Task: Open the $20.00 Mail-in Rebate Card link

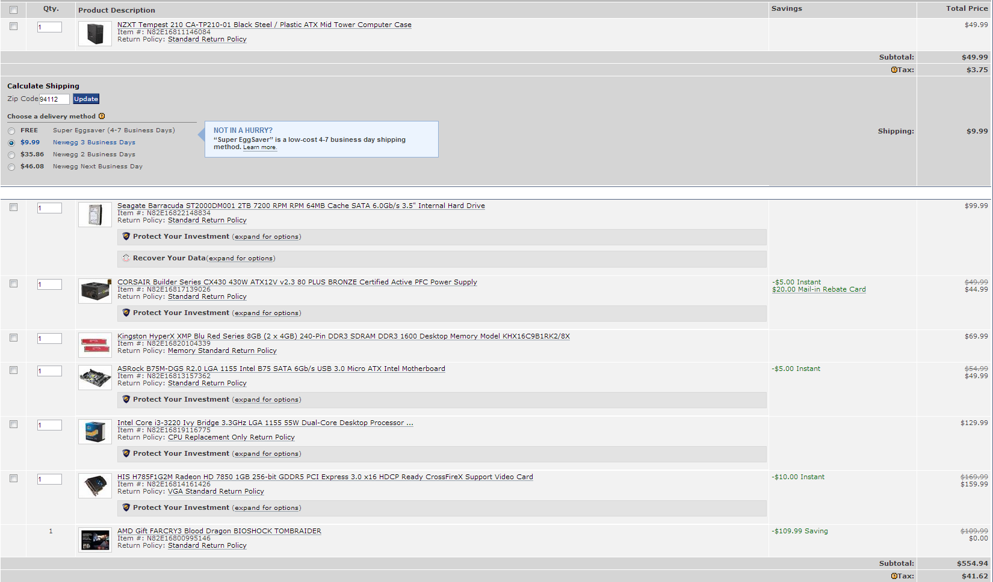Action: point(819,289)
